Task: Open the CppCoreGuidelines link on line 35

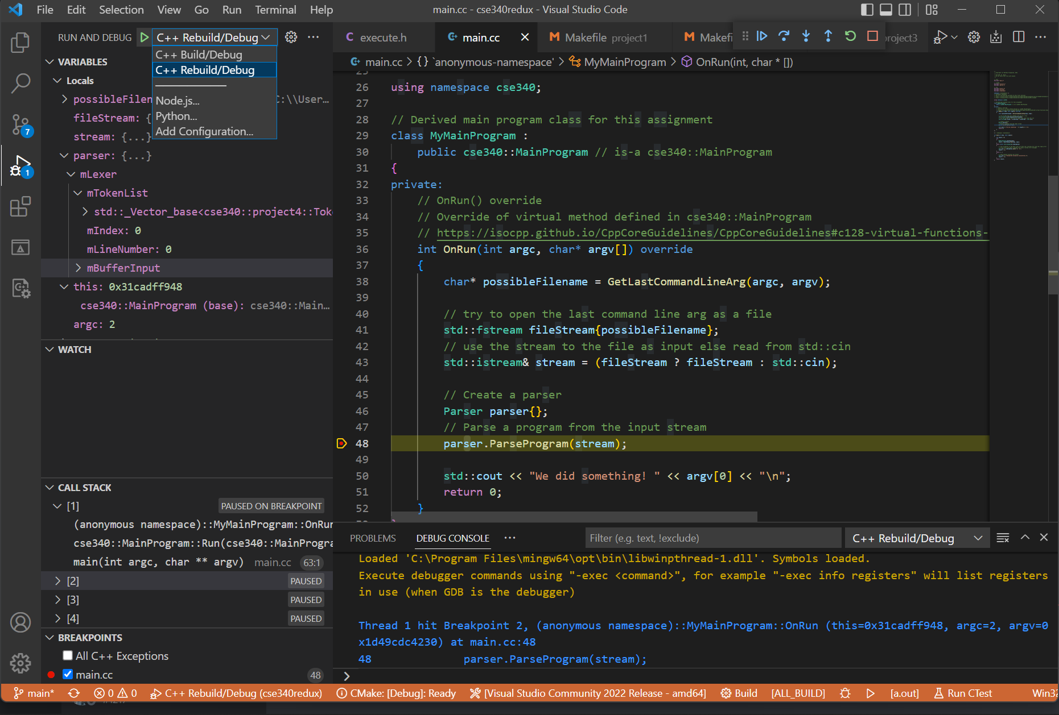Action: click(712, 232)
